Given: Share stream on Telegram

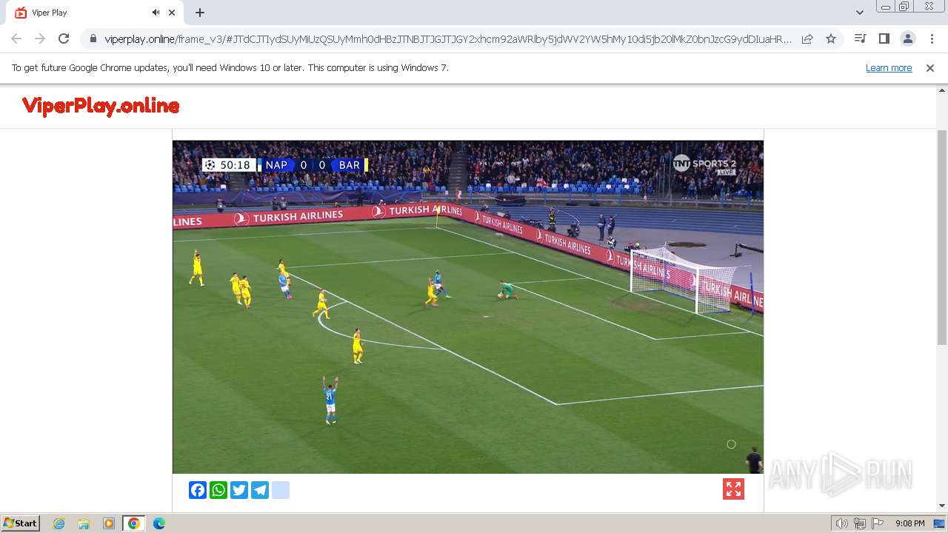Looking at the screenshot, I should click(x=260, y=490).
